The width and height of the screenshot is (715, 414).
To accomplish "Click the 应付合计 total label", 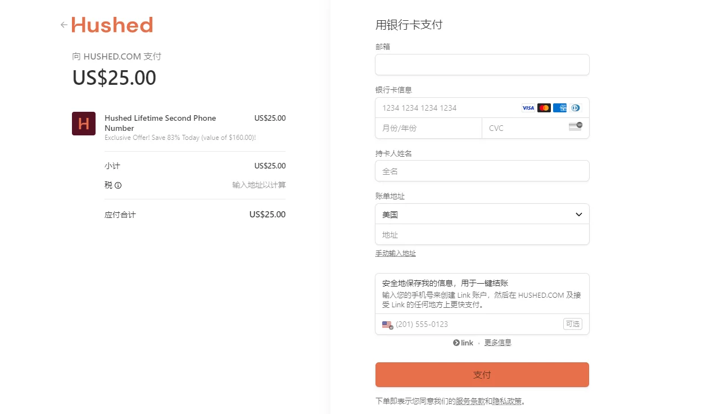I will click(120, 215).
